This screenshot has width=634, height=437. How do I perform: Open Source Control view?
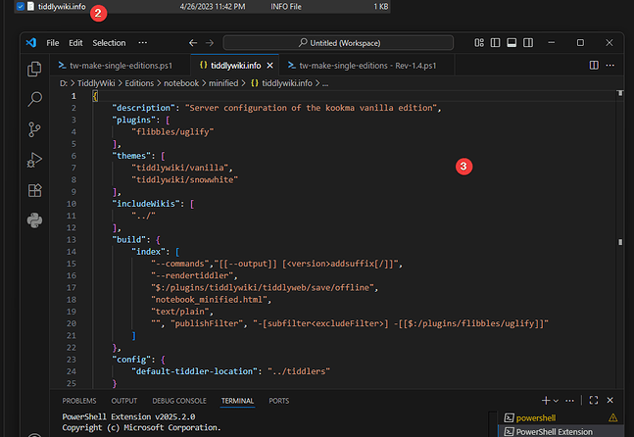pos(34,129)
